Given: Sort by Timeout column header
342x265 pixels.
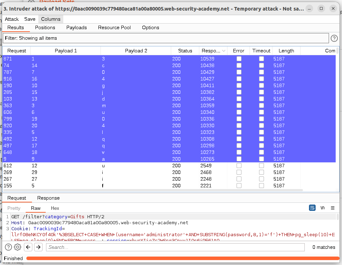Looking at the screenshot, I should 261,51.
